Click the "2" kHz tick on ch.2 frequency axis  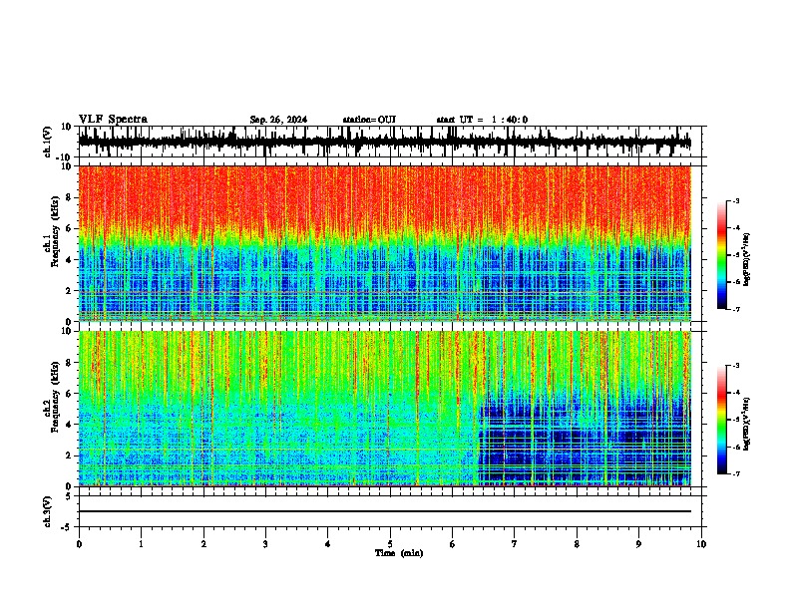(70, 456)
